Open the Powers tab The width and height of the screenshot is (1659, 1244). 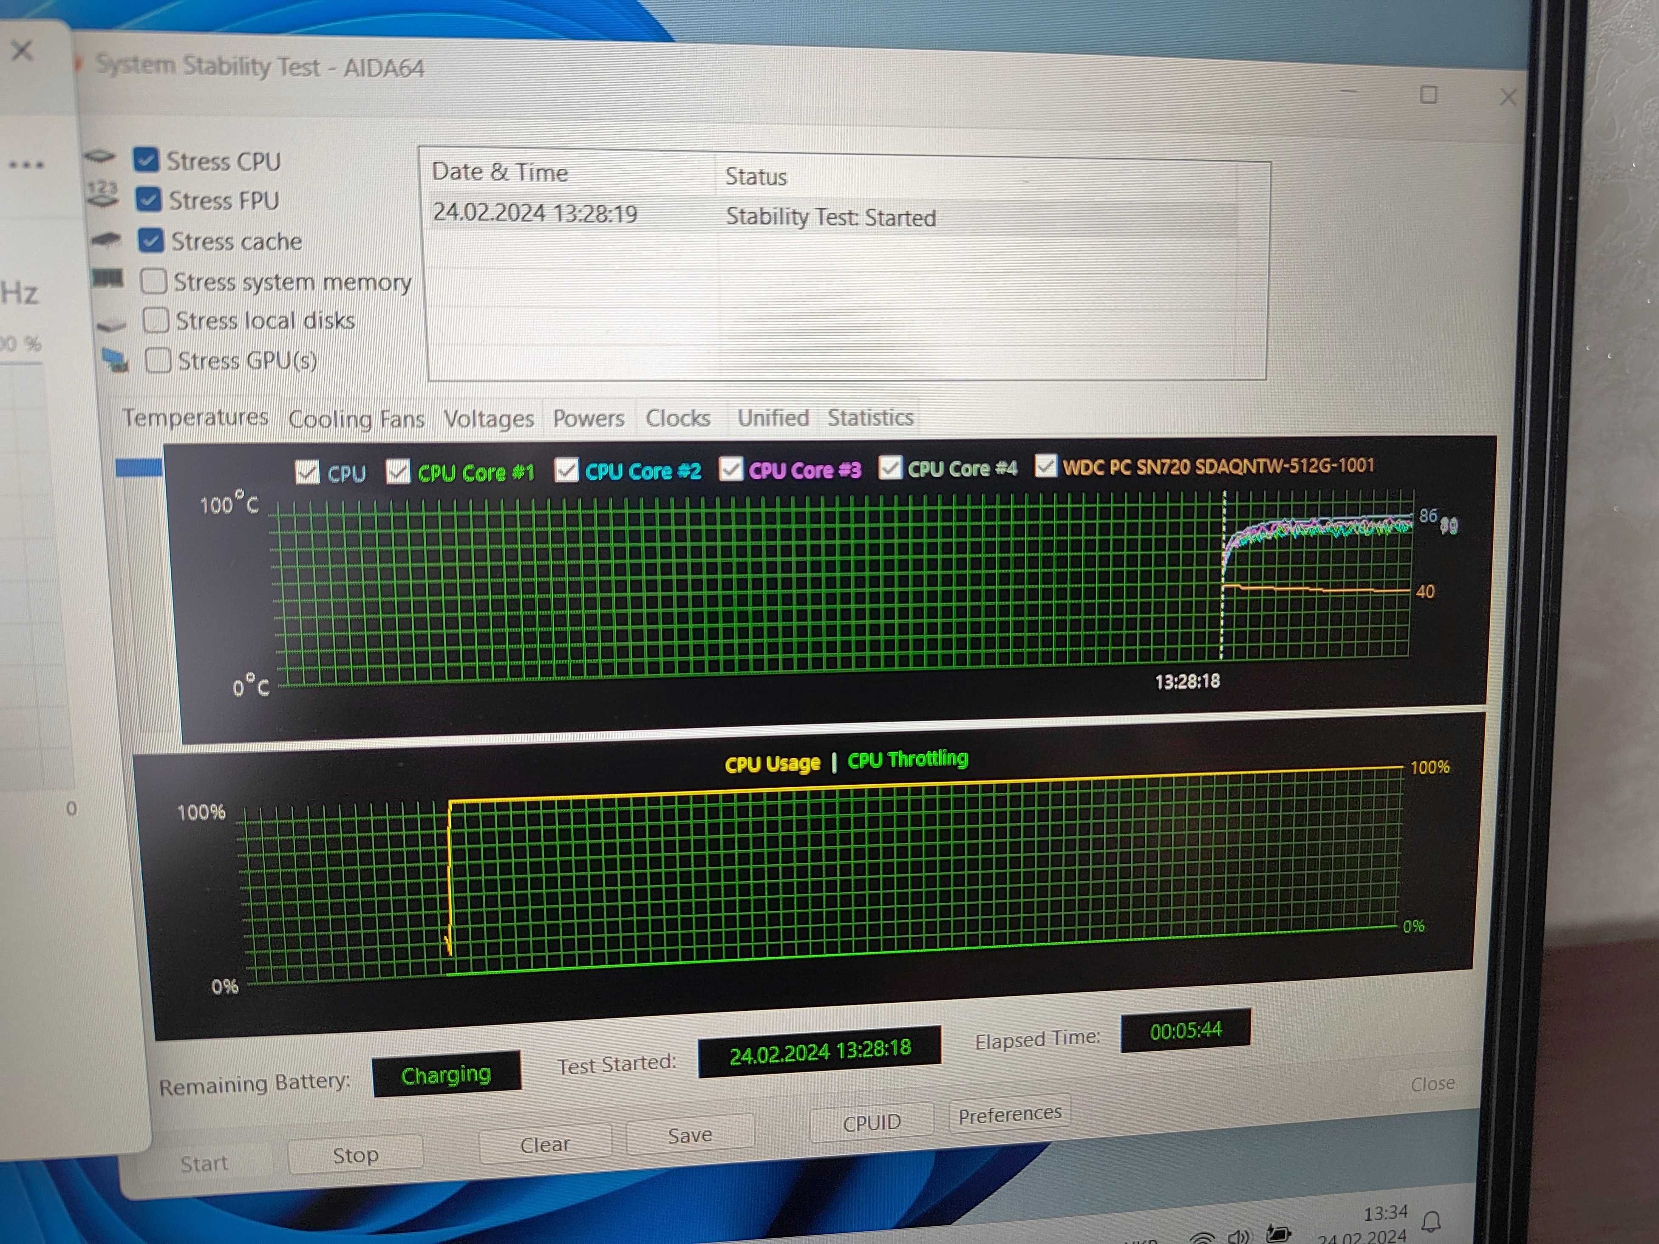point(589,418)
